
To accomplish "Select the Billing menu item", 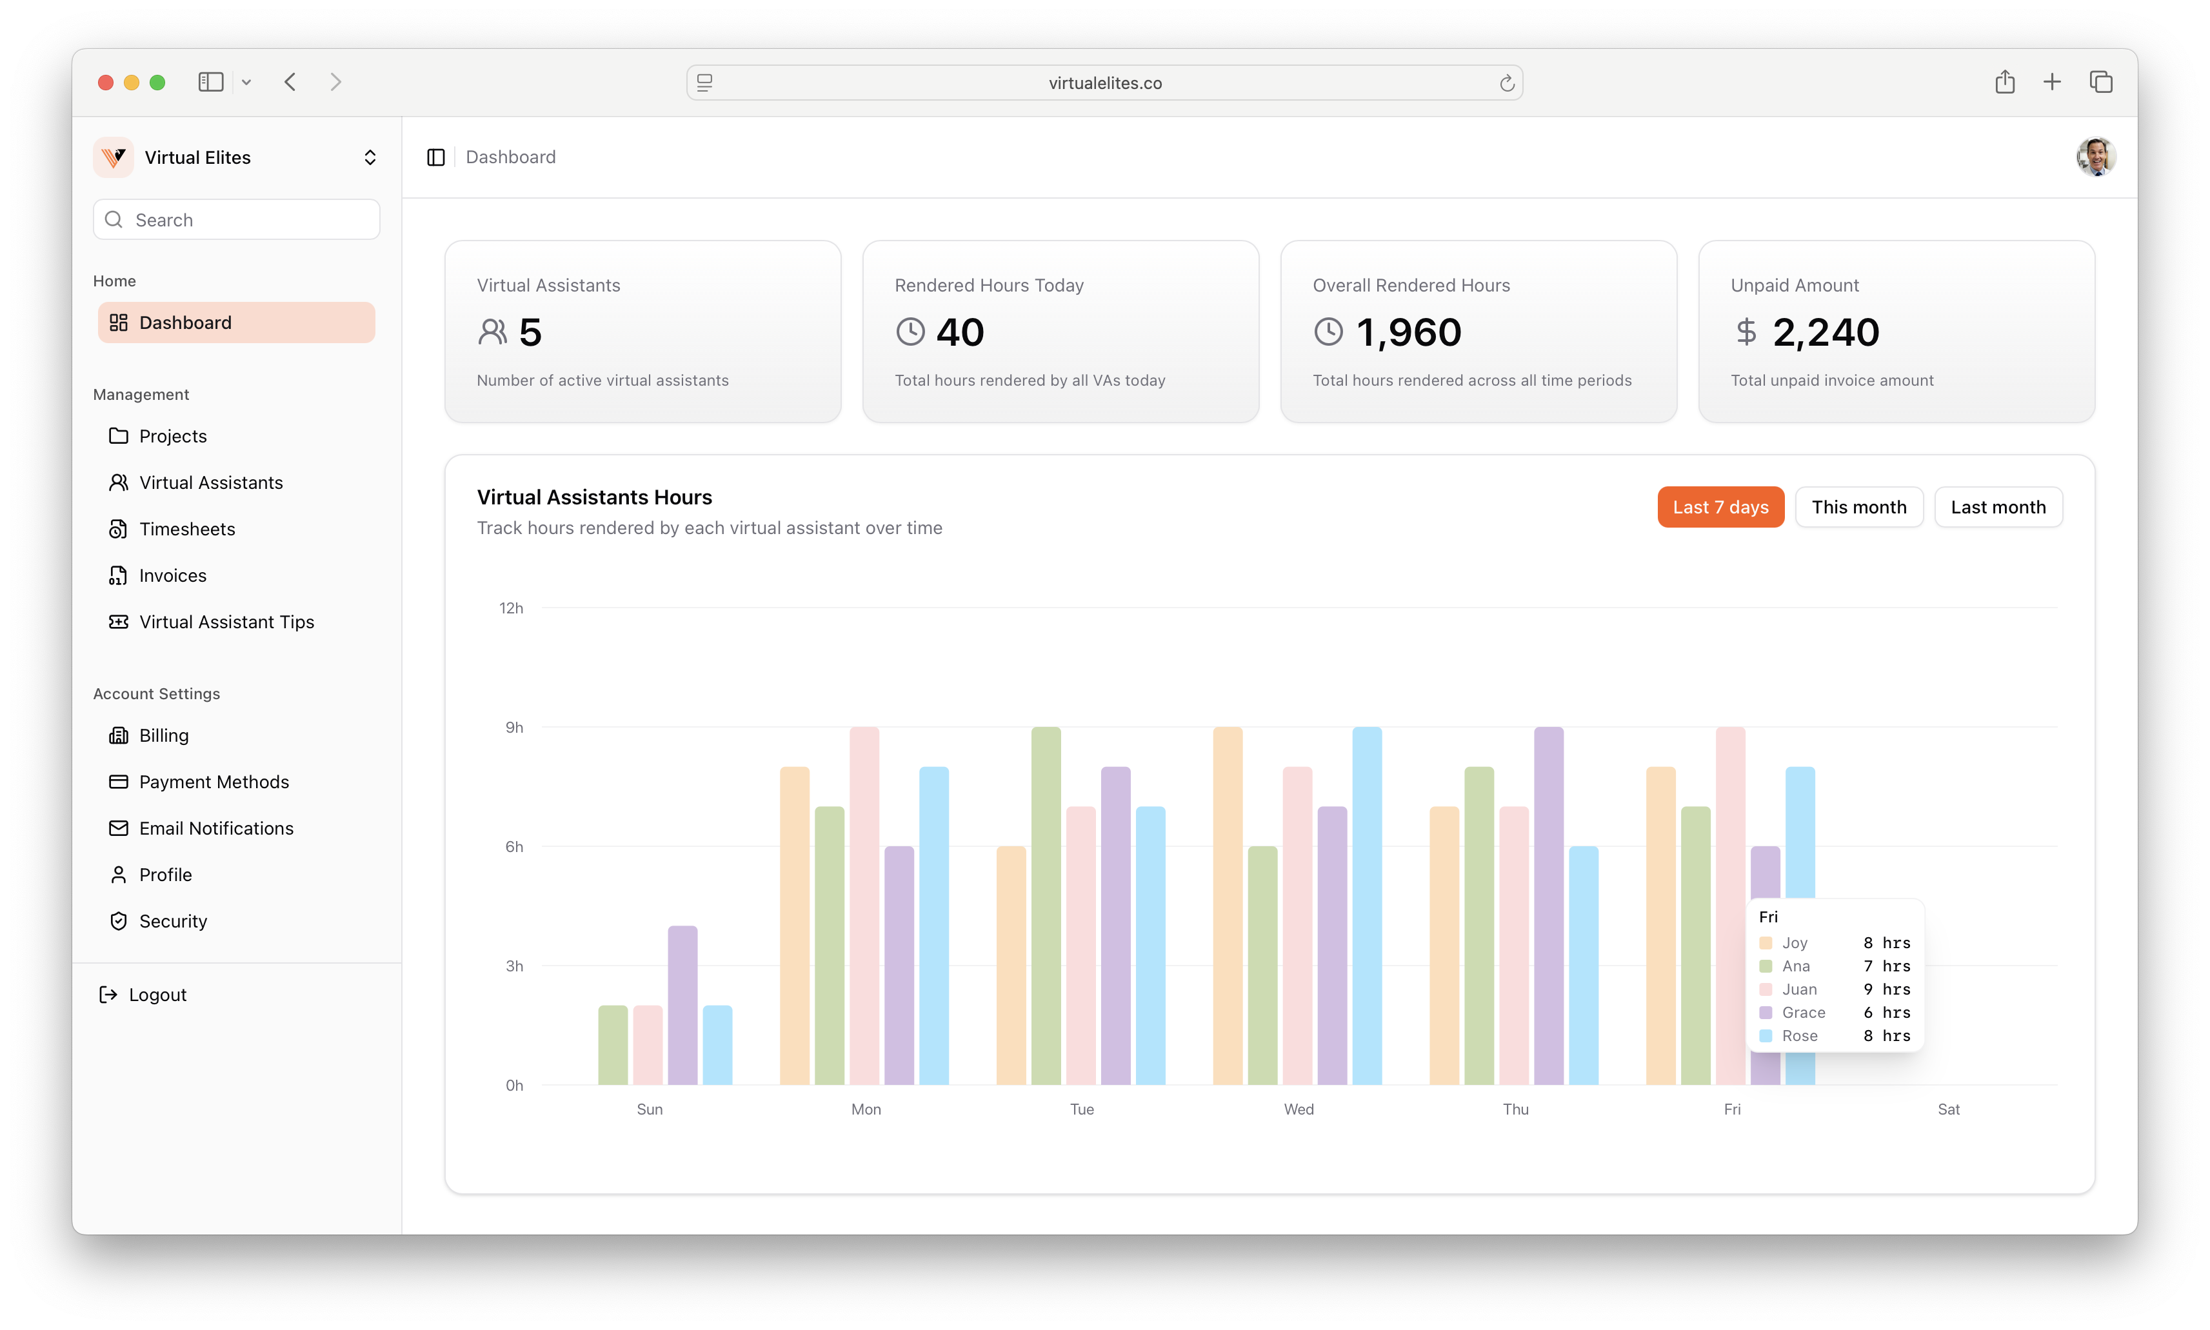I will pyautogui.click(x=164, y=735).
